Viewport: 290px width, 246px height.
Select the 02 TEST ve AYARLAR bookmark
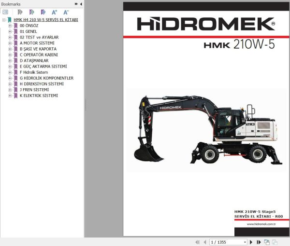pos(39,37)
